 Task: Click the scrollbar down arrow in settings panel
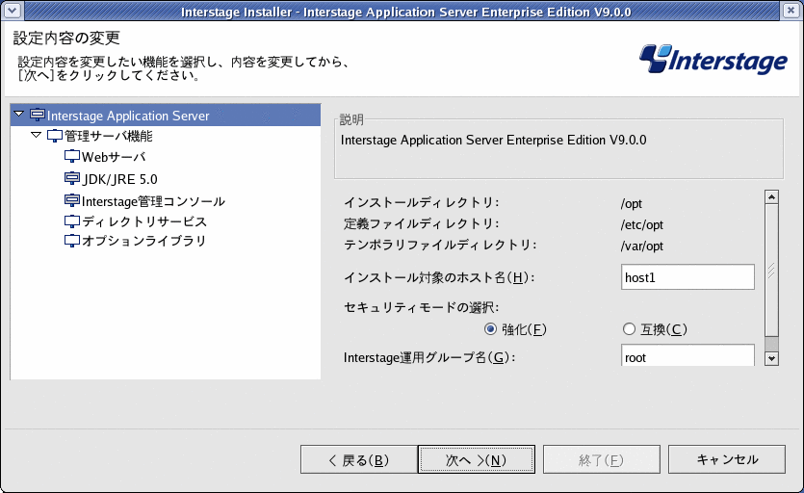tap(771, 358)
